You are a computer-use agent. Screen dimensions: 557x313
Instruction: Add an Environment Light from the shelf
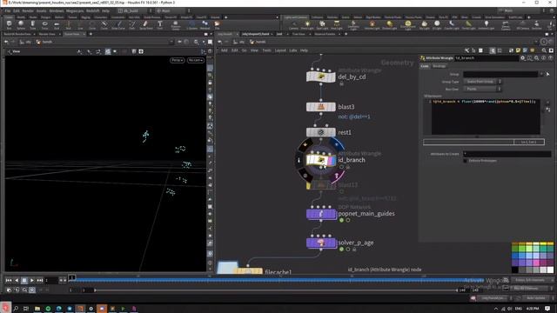pos(408,25)
